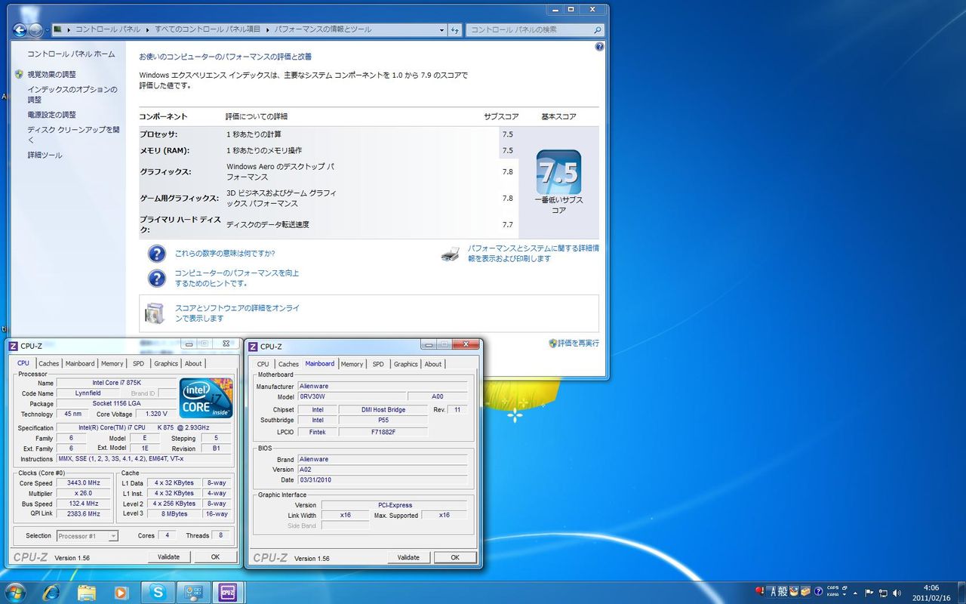Open パフォーマンスとシステムに関する詳細情報 print link

coord(533,253)
